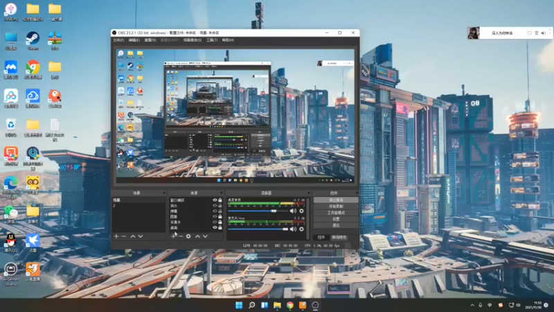The height and width of the screenshot is (312, 554).
Task: Remove selected scene with the minus icon
Action: point(124,236)
